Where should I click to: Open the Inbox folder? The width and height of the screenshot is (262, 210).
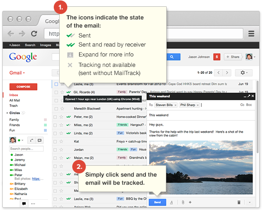tap(14, 95)
